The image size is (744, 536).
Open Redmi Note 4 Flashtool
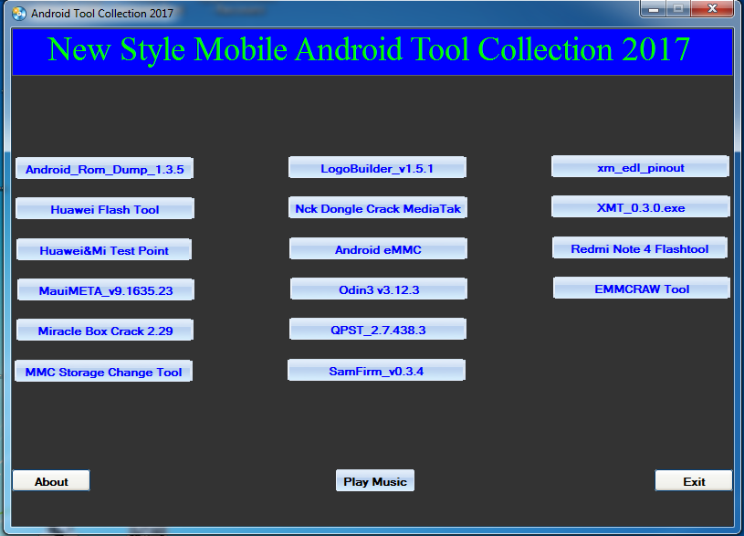640,248
